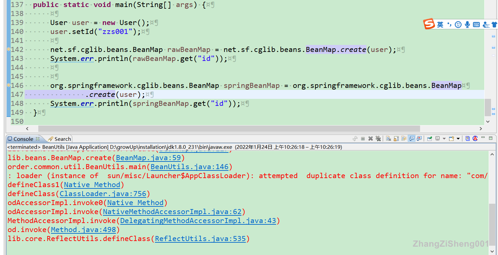Screen dimensions: 498x255
Task: Clear the Console output
Action: [388, 138]
